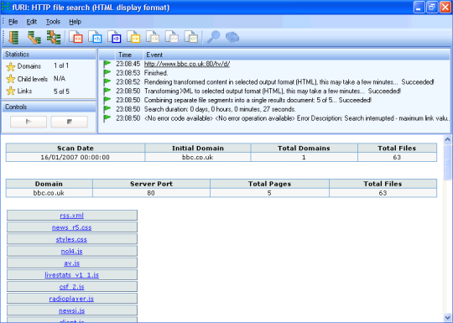Click the last greyed document format icon
The height and width of the screenshot is (323, 453).
(191, 37)
